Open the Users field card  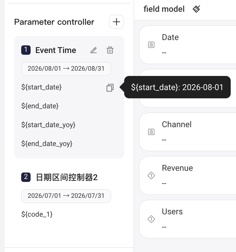click(x=188, y=219)
